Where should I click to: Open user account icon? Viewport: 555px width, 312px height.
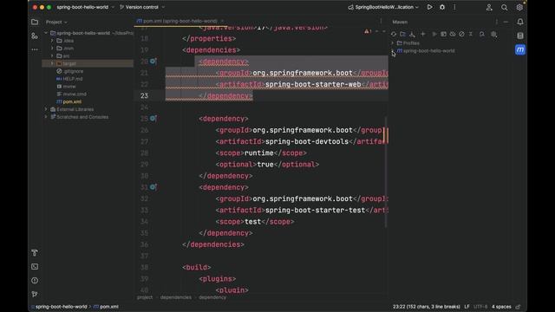[489, 8]
